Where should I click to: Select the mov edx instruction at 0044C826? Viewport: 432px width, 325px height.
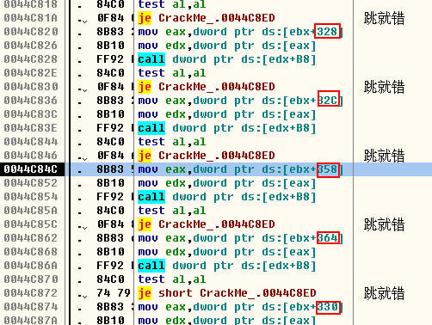tap(226, 46)
